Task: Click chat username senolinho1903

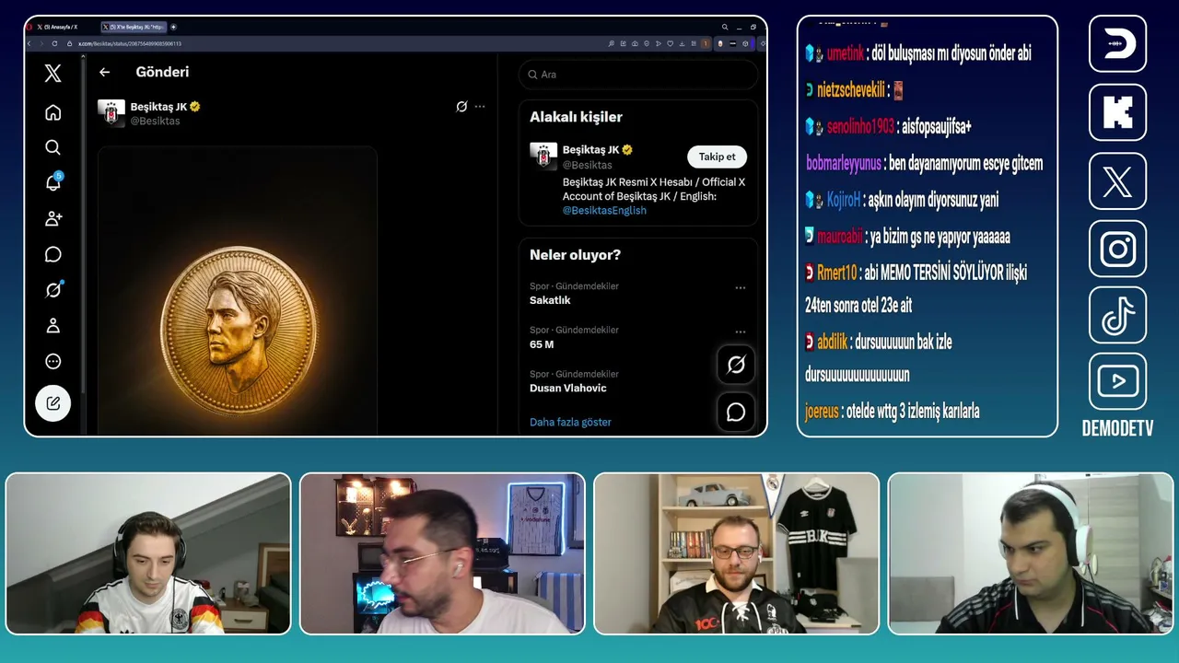Action: [x=860, y=126]
